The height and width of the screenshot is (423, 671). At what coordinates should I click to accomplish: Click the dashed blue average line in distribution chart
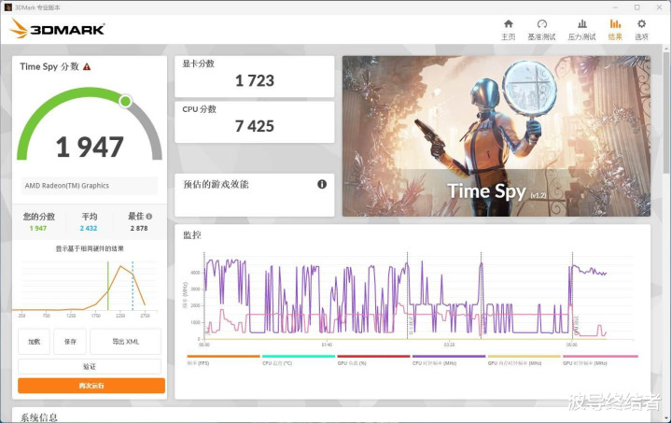[133, 286]
